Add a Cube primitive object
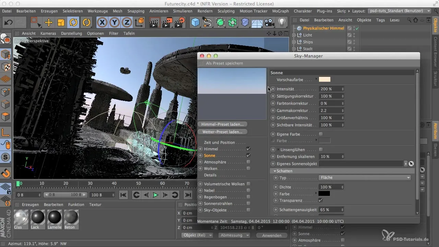Image resolution: width=439 pixels, height=247 pixels. point(195,23)
